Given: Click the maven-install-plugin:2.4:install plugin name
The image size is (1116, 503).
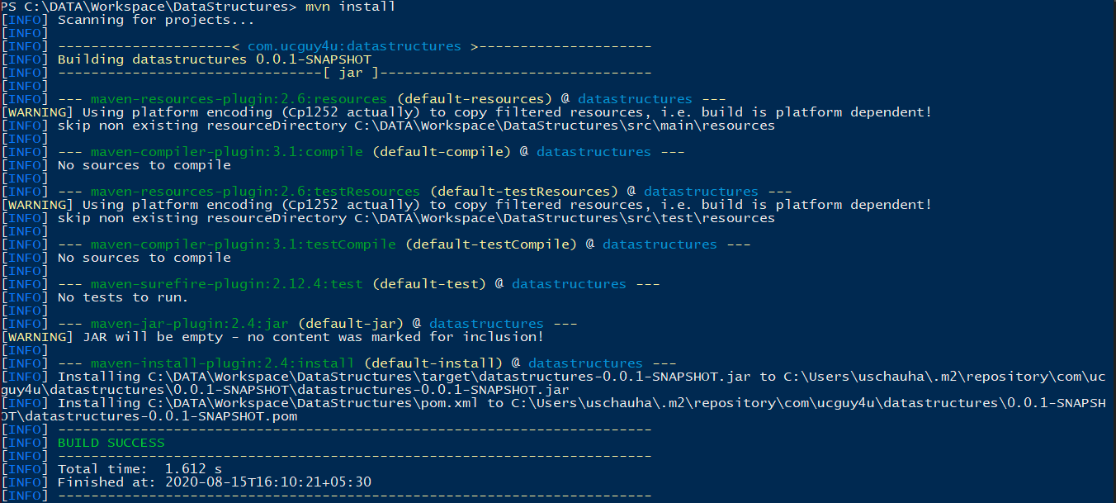Looking at the screenshot, I should [222, 363].
